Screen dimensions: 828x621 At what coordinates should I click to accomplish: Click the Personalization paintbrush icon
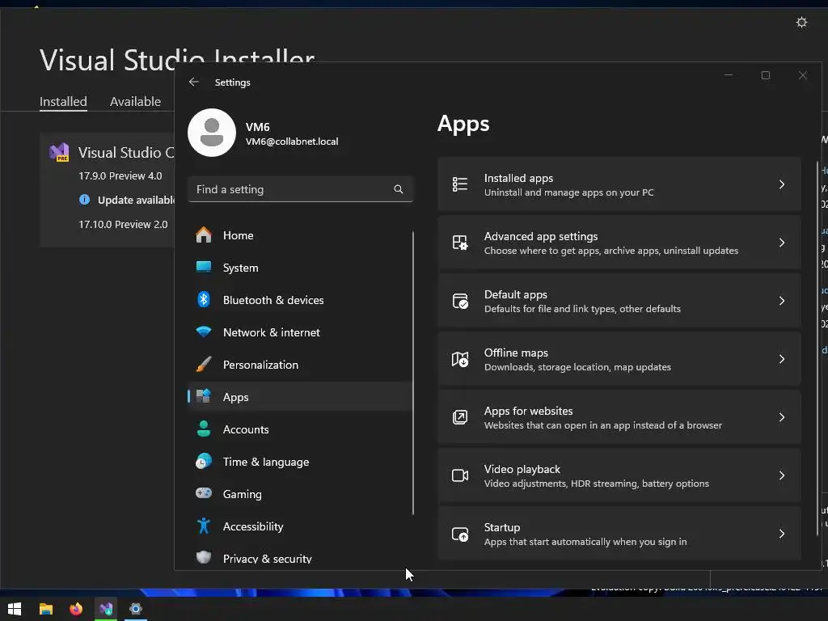[203, 365]
